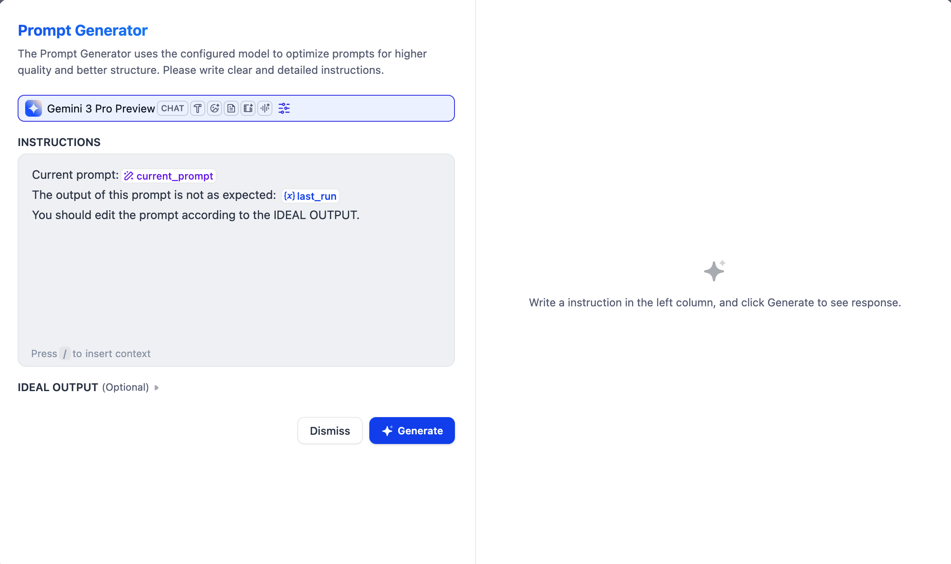Click the sparkle icon inside Generate button
951x564 pixels.
pyautogui.click(x=387, y=431)
